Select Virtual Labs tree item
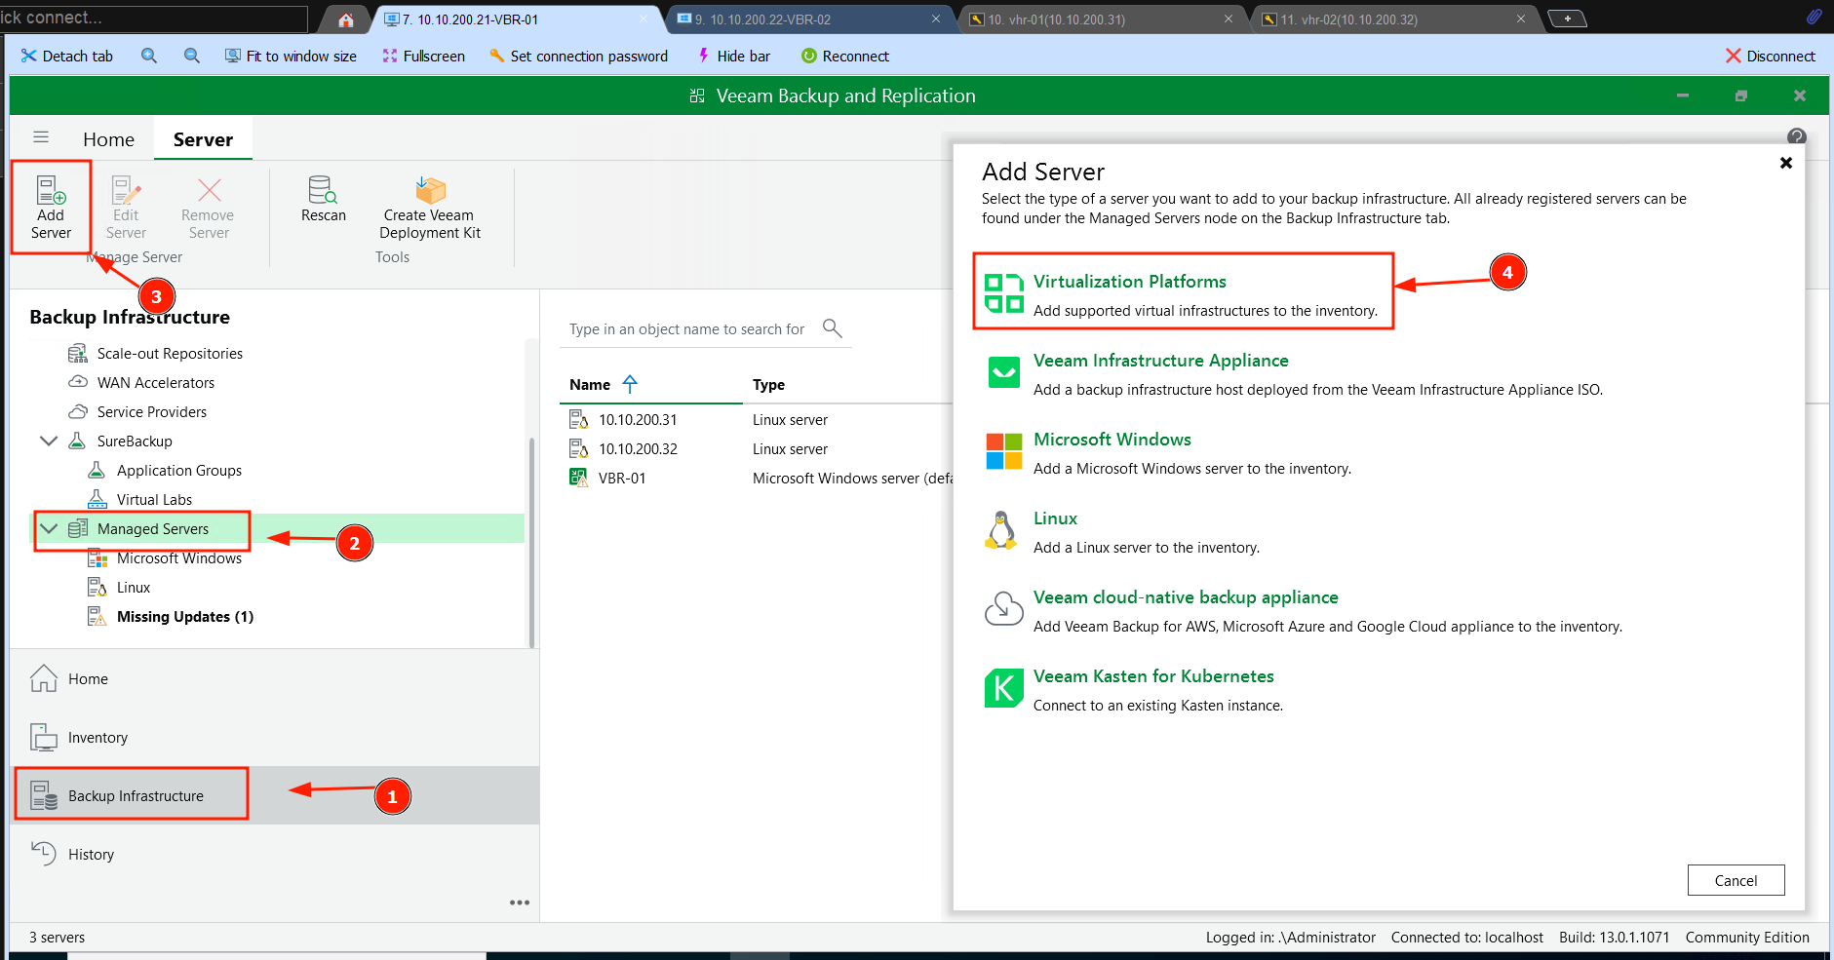The height and width of the screenshot is (960, 1834). 154,499
